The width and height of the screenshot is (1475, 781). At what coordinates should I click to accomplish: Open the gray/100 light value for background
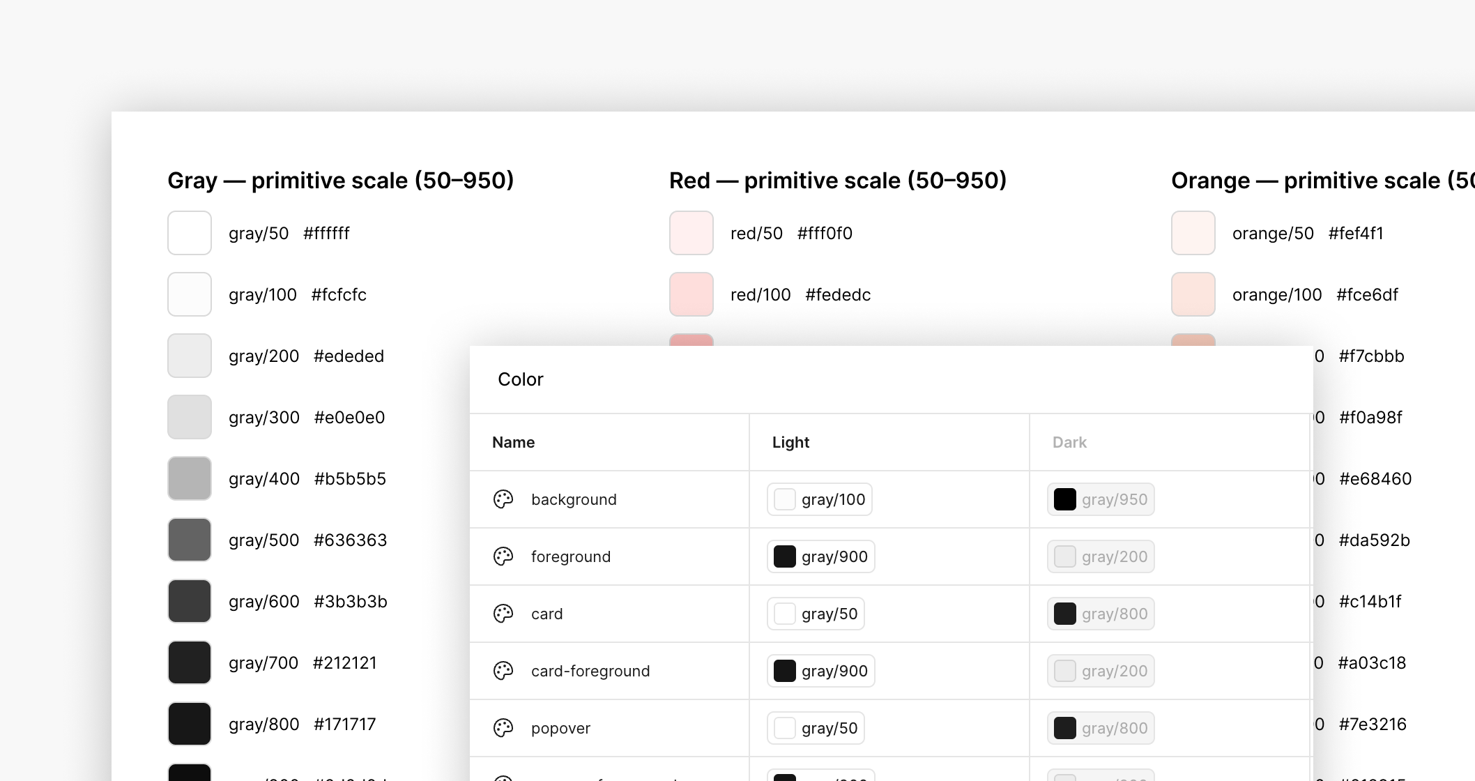coord(820,499)
